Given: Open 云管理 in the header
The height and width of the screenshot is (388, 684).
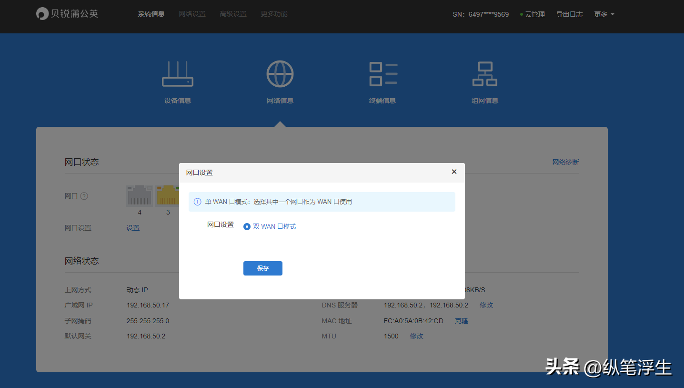Looking at the screenshot, I should pos(533,14).
